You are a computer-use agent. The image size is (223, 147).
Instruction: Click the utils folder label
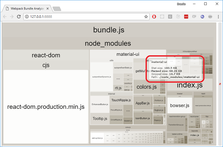[112, 60]
